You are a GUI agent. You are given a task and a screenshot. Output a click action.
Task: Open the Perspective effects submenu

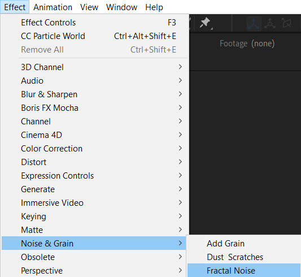94,270
